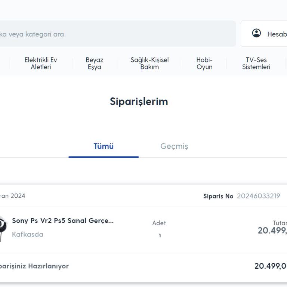Switch to the Tümü tab

[x=104, y=146]
